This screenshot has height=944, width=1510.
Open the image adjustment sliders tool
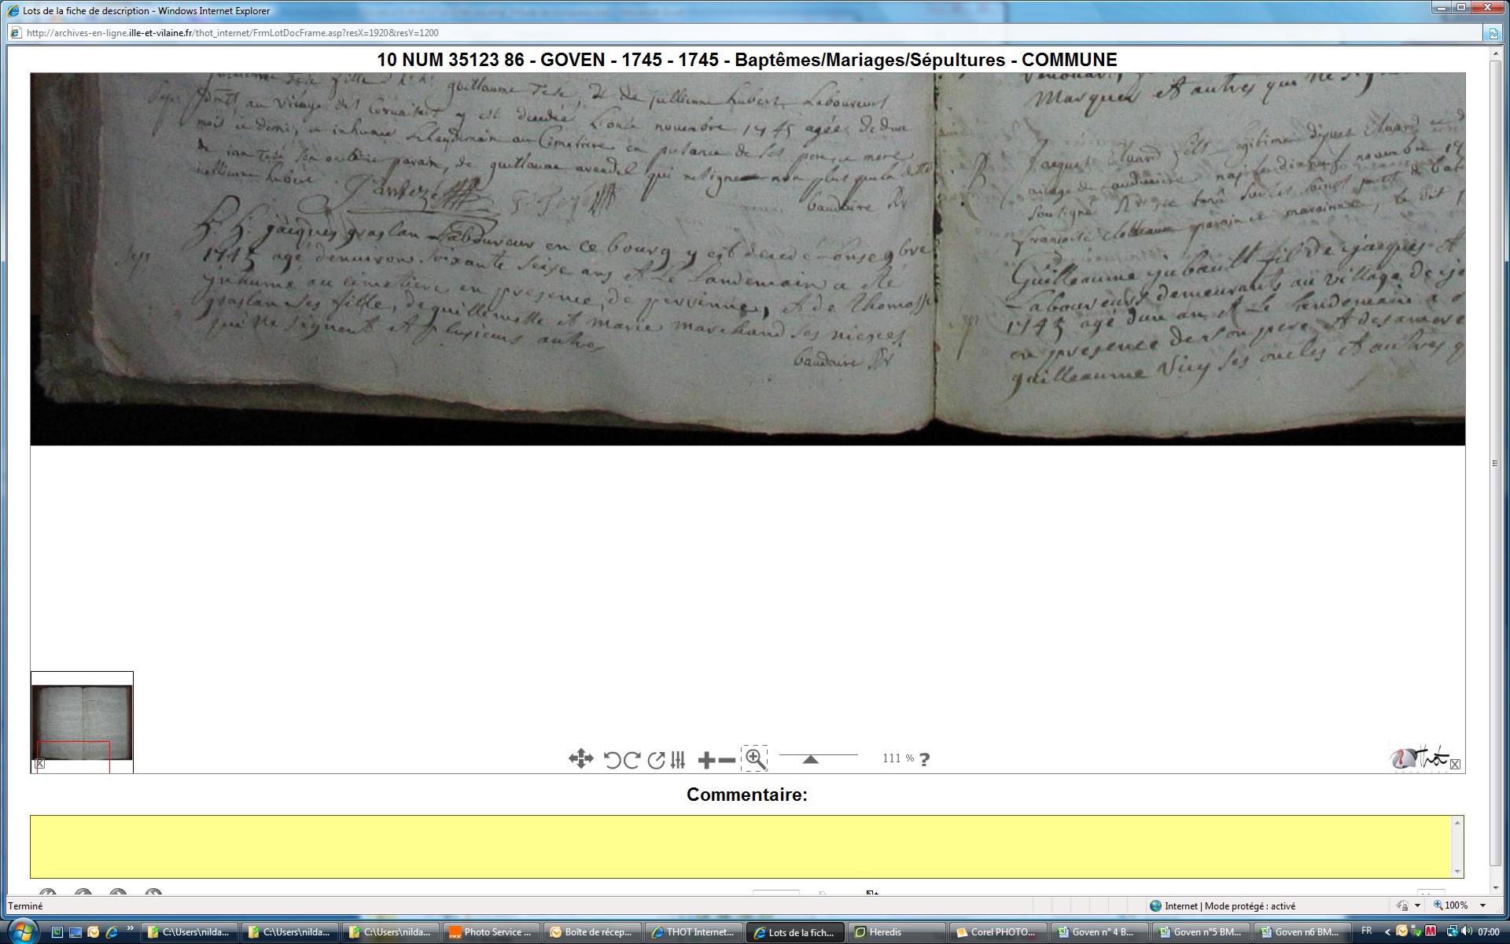678,760
